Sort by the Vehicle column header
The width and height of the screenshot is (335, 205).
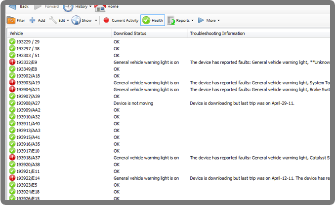coord(17,34)
